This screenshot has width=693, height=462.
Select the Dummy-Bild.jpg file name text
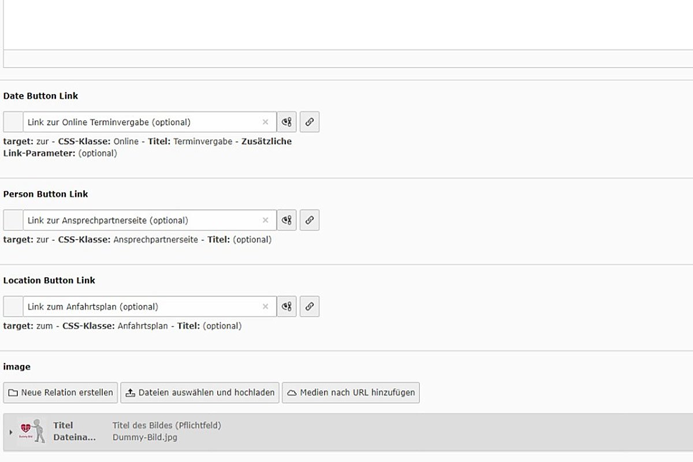click(145, 438)
